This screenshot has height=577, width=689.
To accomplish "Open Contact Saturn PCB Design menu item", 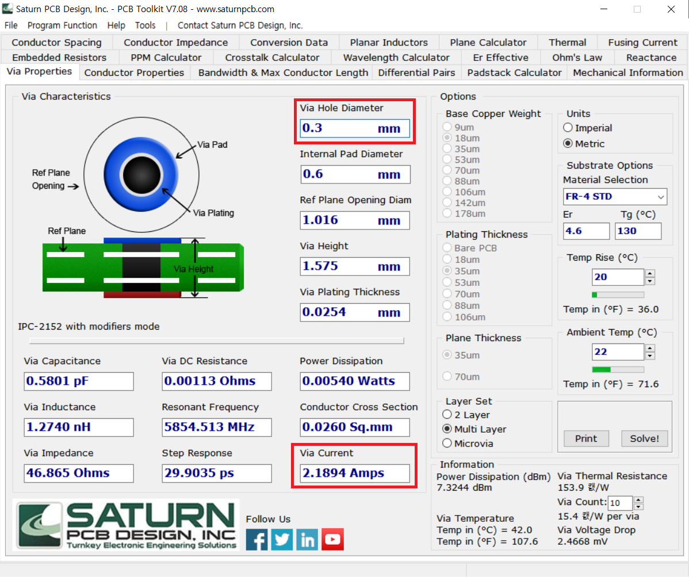I will (240, 25).
